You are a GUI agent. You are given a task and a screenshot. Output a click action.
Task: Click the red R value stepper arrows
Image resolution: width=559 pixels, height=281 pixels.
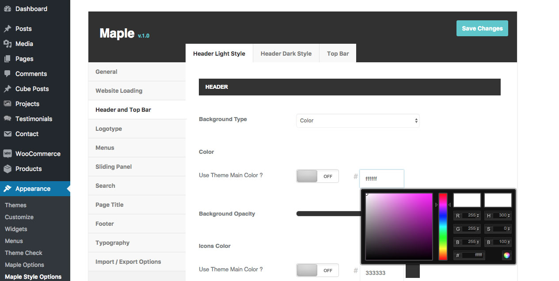tap(478, 216)
